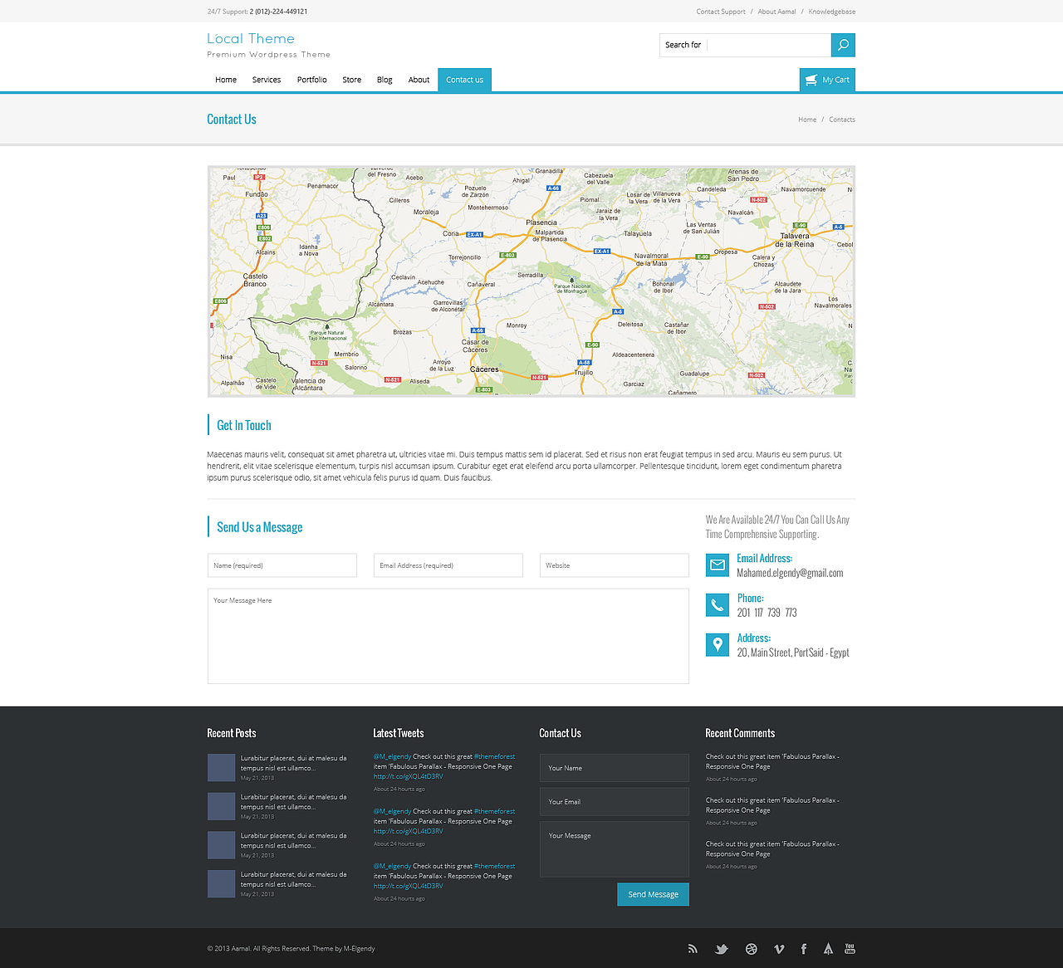Click Coria on the map
1063x968 pixels.
[x=451, y=233]
